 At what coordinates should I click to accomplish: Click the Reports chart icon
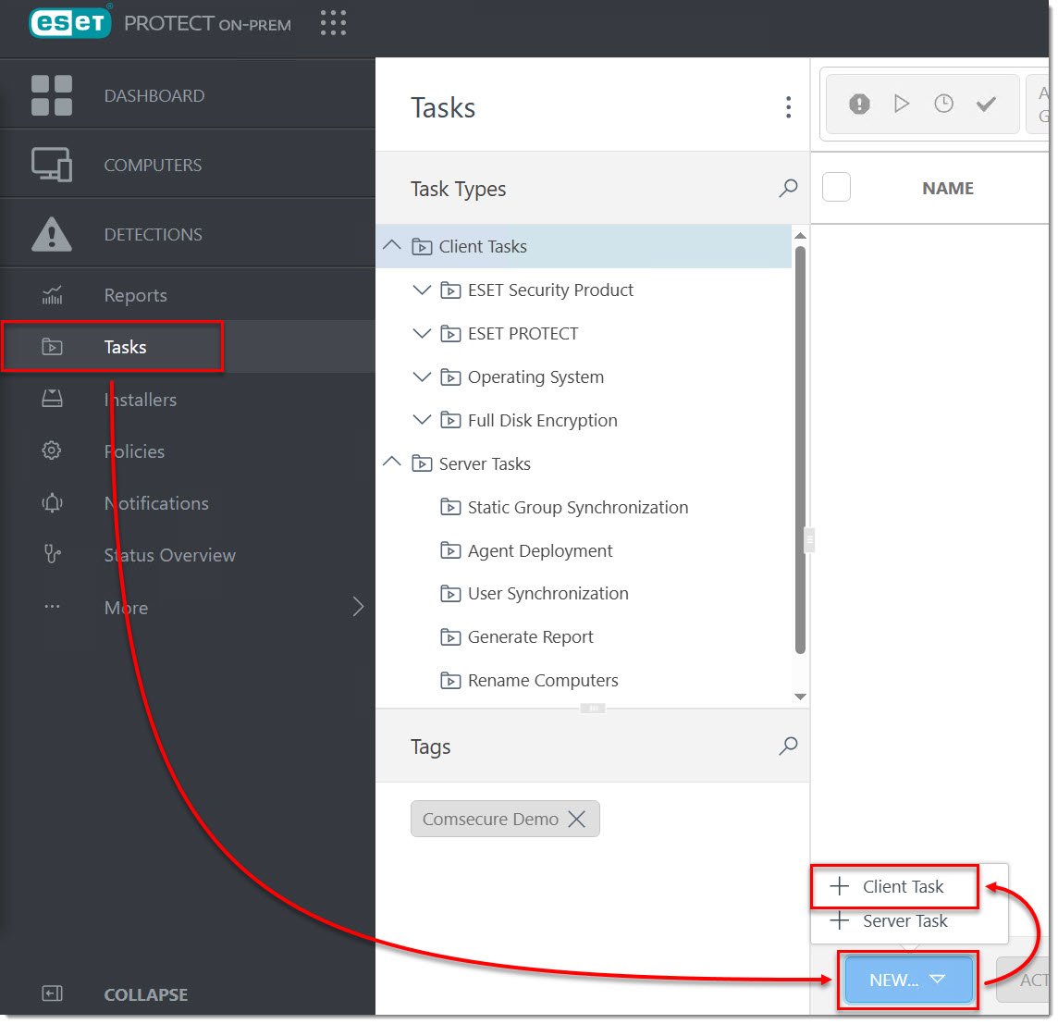pyautogui.click(x=52, y=295)
